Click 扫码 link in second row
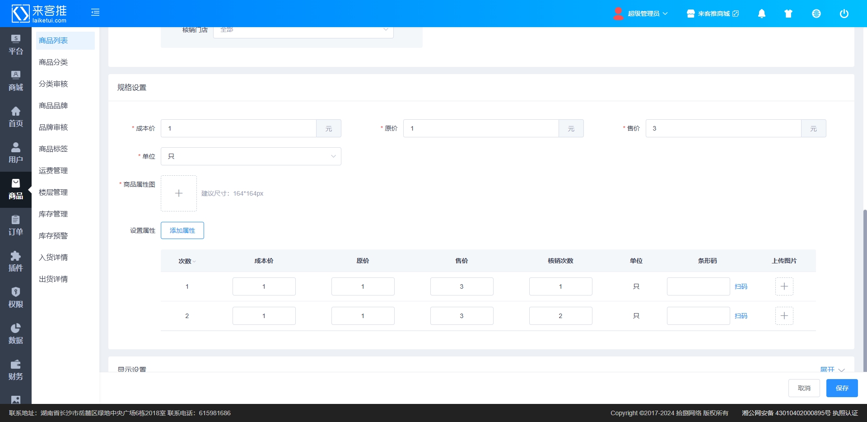The image size is (867, 422). click(x=741, y=316)
